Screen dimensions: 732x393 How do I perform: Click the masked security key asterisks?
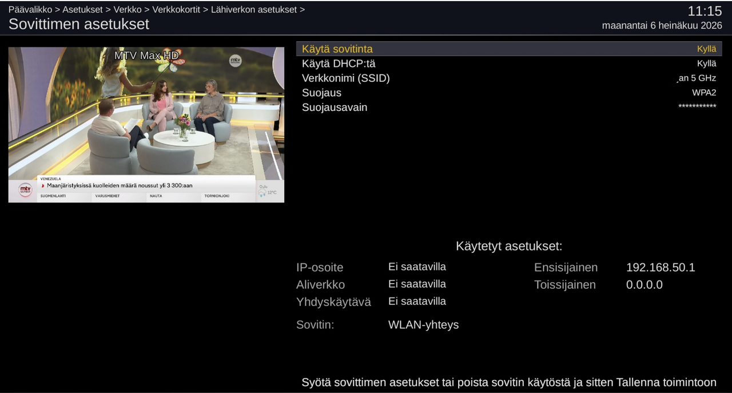tap(697, 107)
